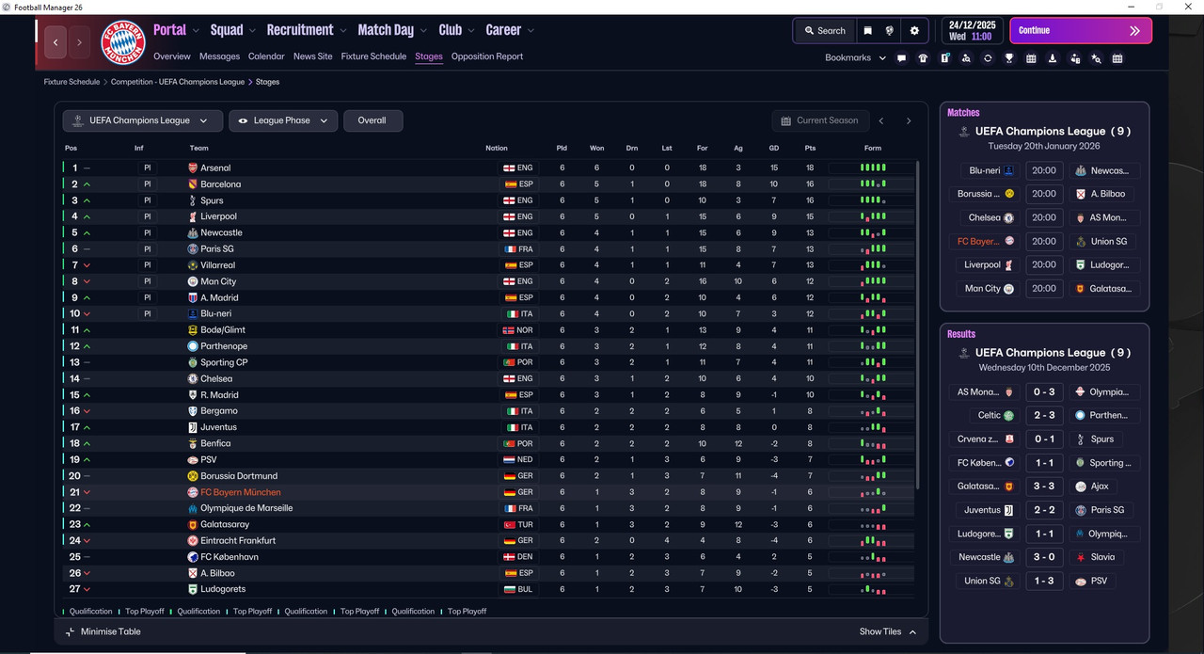
Task: Click the Newcastle 3 - 0 Slavia result
Action: 1044,557
